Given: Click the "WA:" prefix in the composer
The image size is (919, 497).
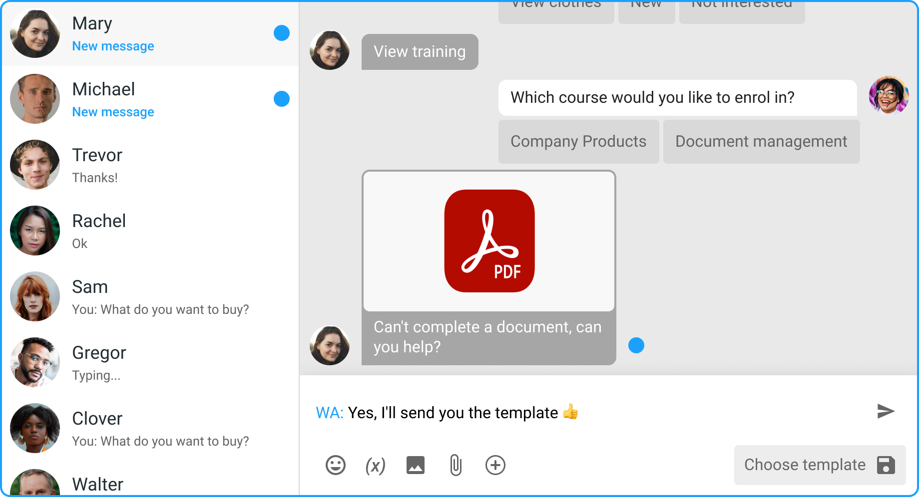Looking at the screenshot, I should click(330, 413).
